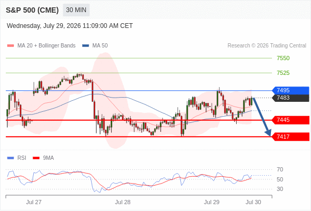This screenshot has height=211, width=311.
Task: Click the blue downward forecast arrow head
Action: click(x=268, y=133)
